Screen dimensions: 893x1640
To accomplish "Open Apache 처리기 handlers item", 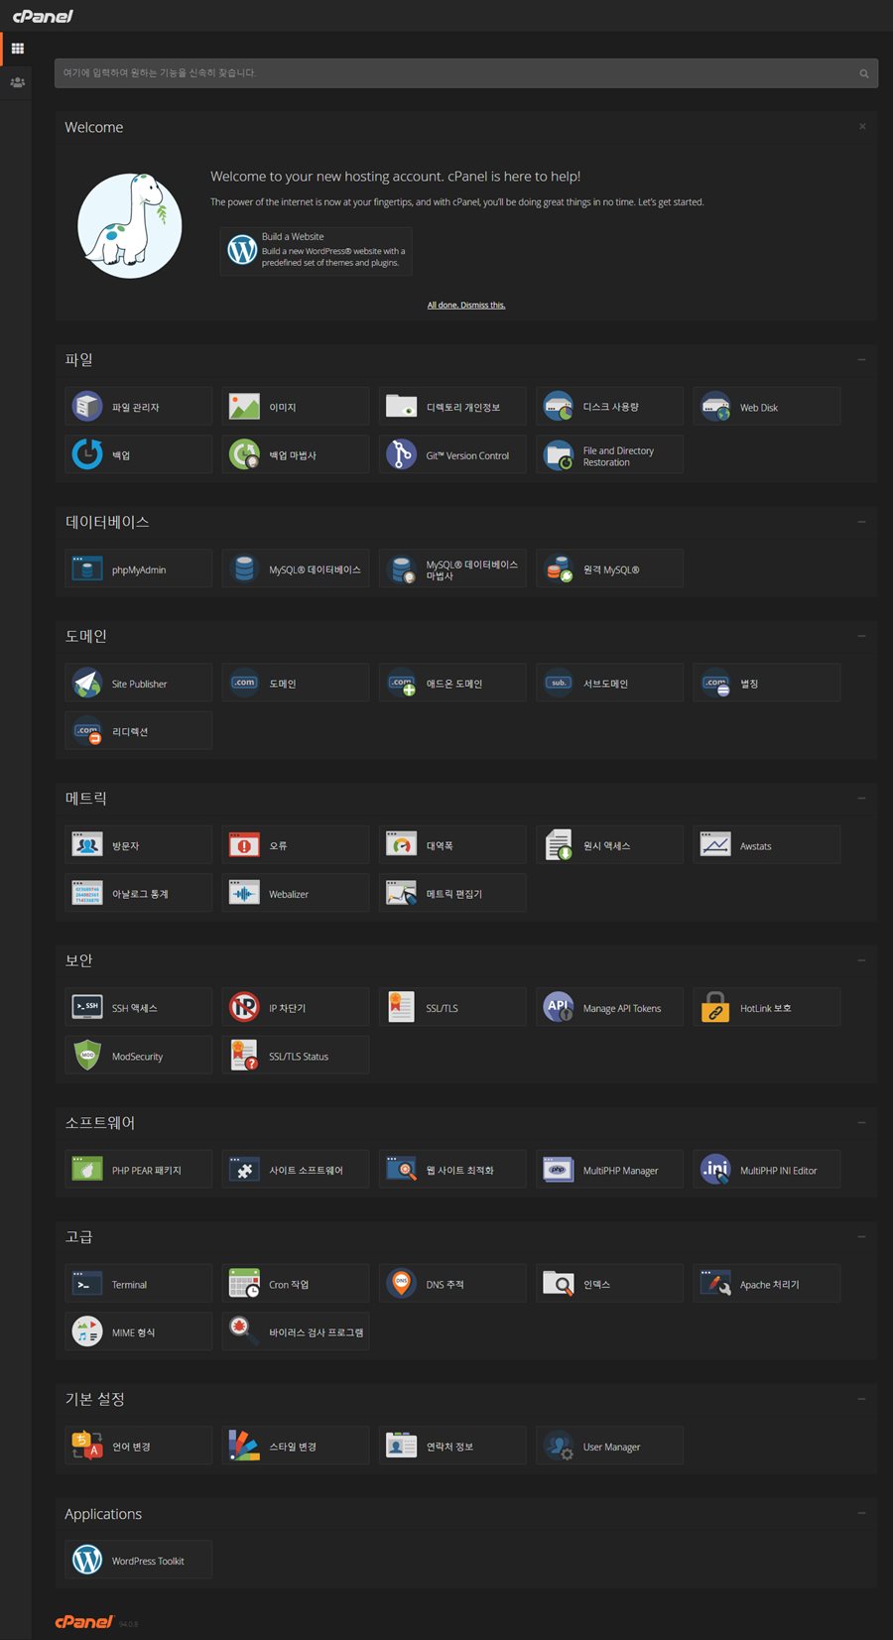I will pos(767,1285).
